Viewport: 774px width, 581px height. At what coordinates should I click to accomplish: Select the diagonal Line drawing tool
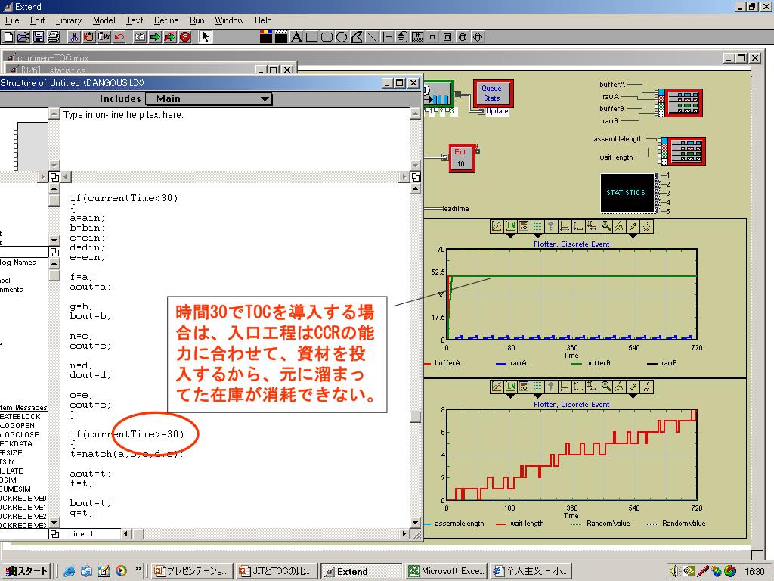point(372,37)
